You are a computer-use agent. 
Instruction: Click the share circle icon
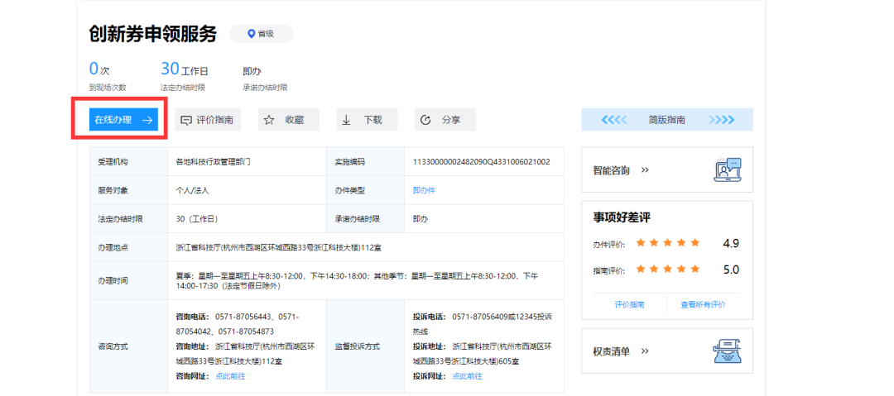click(425, 120)
